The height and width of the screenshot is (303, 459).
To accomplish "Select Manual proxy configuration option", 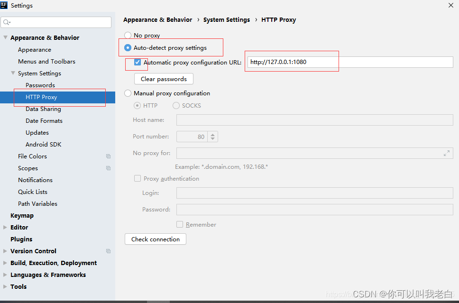I will 128,93.
